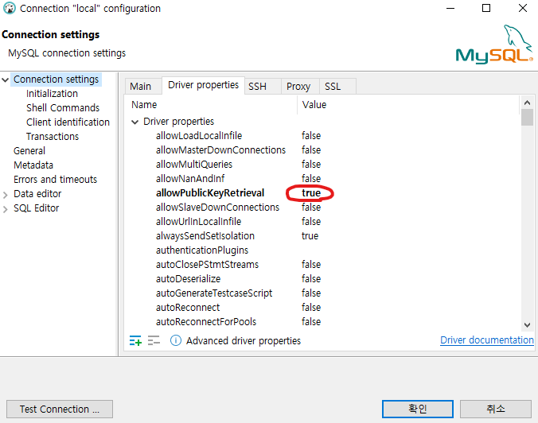Select the Driver properties tab
Image resolution: width=538 pixels, height=423 pixels.
203,85
